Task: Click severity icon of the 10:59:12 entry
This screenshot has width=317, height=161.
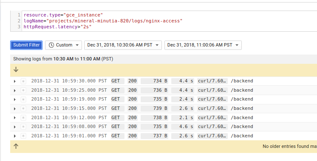Action: [x=23, y=117]
